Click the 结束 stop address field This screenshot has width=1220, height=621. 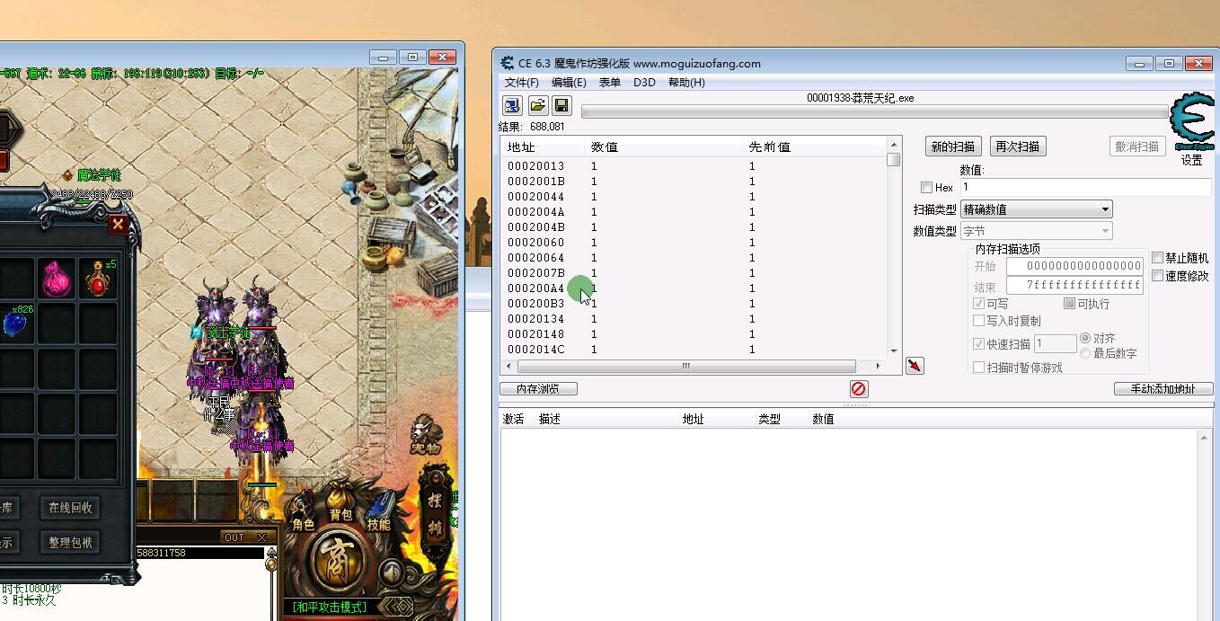coord(1074,285)
